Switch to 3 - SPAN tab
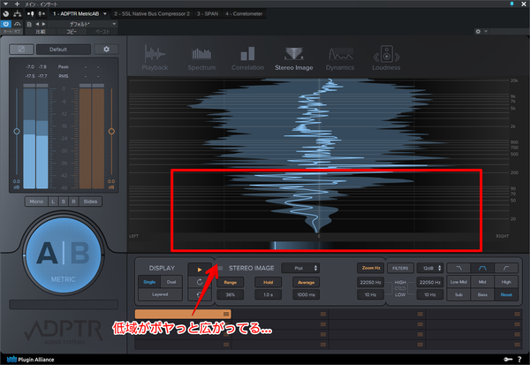This screenshot has width=530, height=365. click(x=208, y=14)
